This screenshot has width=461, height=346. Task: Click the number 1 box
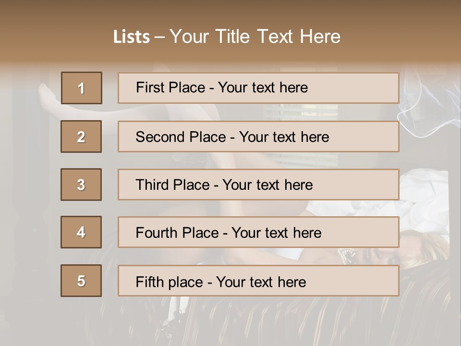tap(82, 88)
